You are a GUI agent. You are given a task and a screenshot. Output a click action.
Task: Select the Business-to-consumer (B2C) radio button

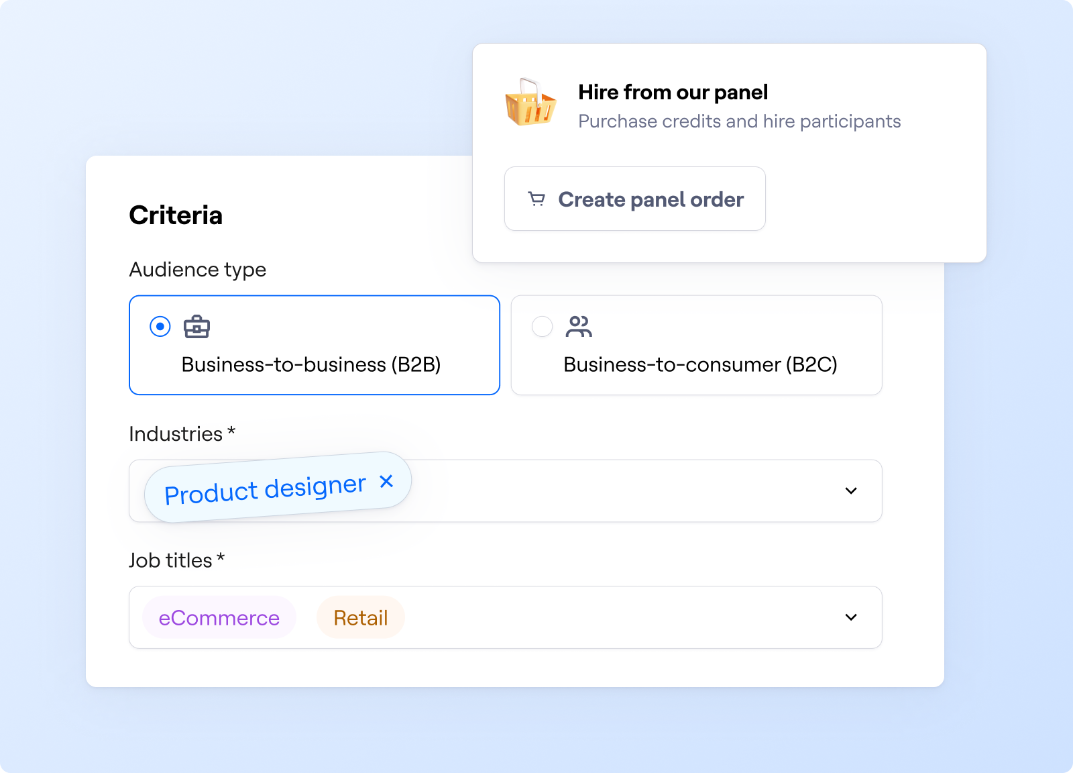coord(542,327)
